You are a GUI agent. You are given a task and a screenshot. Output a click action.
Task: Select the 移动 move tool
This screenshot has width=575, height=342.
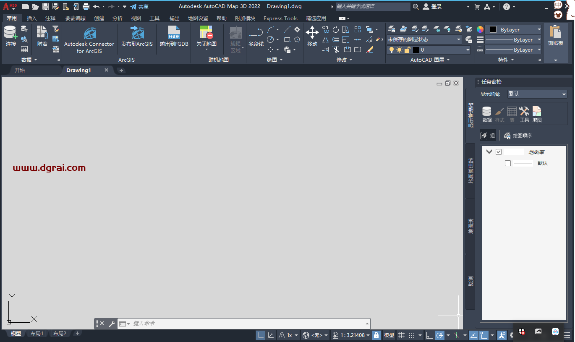pos(312,36)
